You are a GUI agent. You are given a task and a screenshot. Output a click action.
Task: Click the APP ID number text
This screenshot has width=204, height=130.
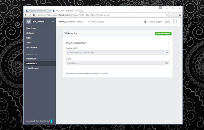75,22
